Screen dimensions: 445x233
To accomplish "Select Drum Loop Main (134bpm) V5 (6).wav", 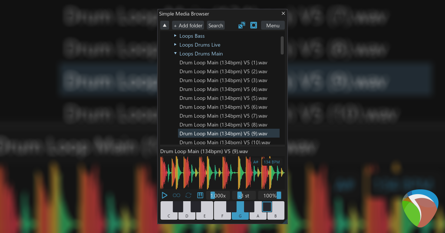I will (223, 107).
